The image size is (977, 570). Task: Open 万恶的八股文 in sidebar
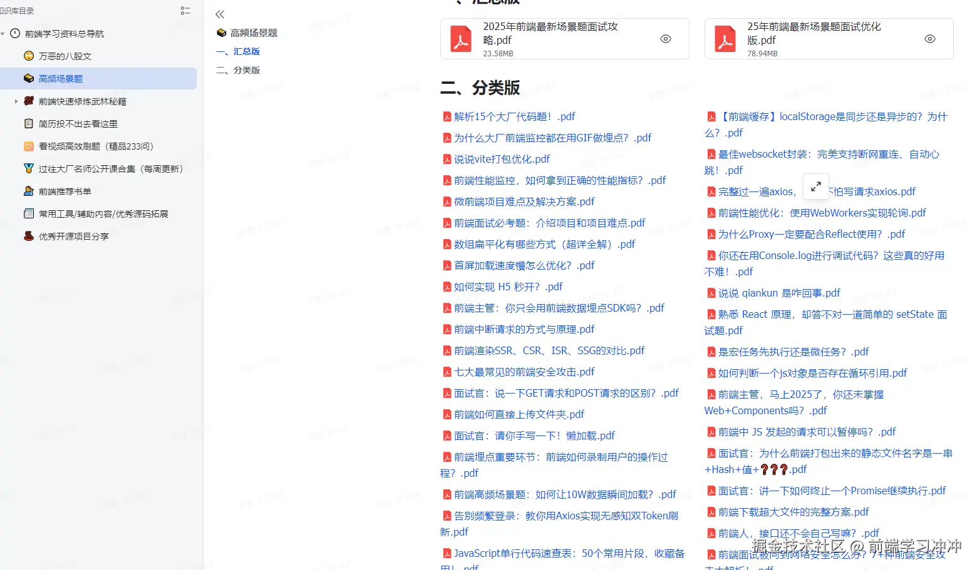pyautogui.click(x=65, y=56)
